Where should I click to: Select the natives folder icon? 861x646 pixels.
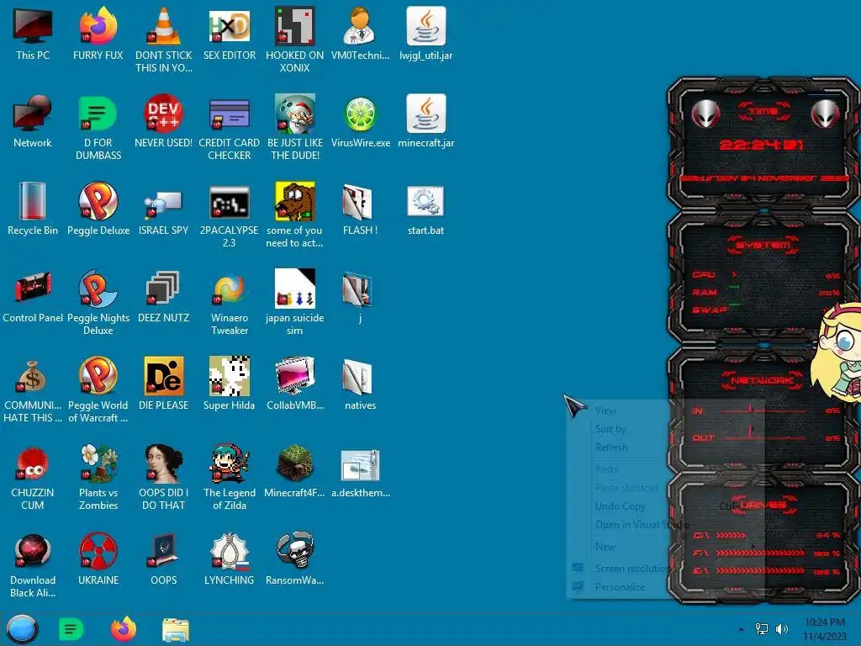(x=360, y=384)
